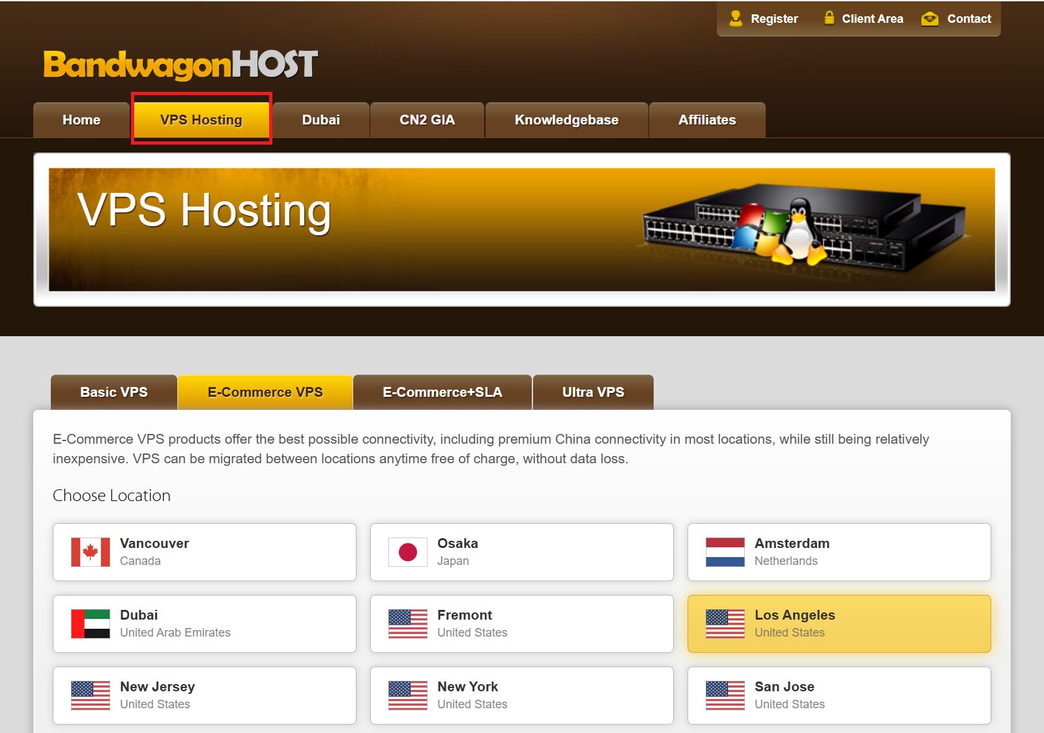Go to the CN2 GIA page

point(427,120)
